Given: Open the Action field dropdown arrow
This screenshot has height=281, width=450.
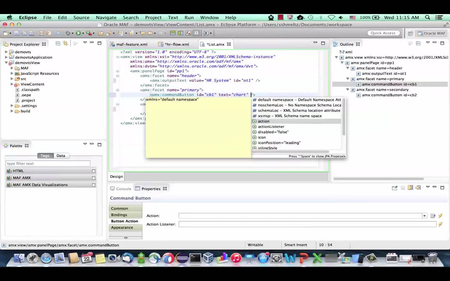Looking at the screenshot, I should 425,215.
